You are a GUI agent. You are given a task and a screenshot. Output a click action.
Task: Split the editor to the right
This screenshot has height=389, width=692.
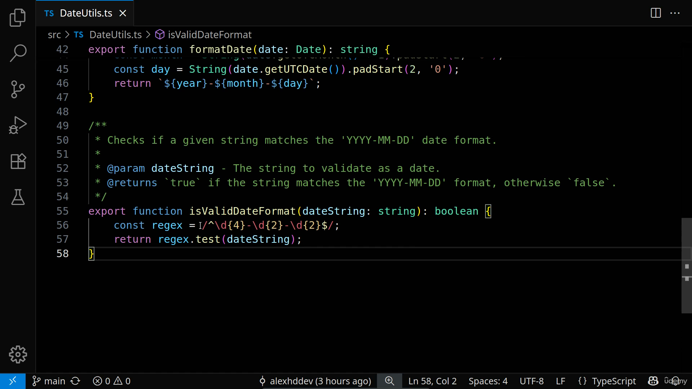[x=656, y=13]
